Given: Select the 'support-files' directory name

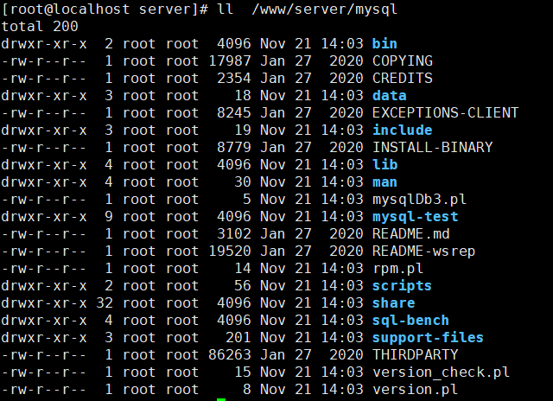Looking at the screenshot, I should [x=429, y=338].
